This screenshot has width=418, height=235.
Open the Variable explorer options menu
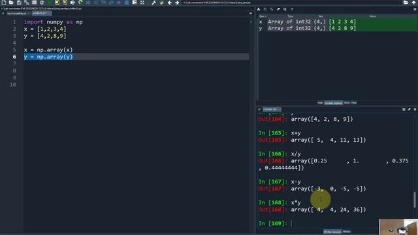coord(415,9)
